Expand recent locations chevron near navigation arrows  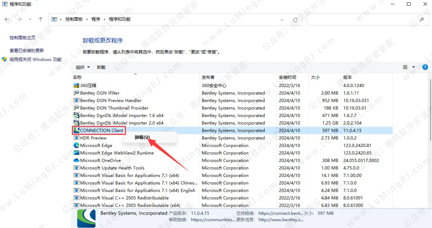point(30,20)
